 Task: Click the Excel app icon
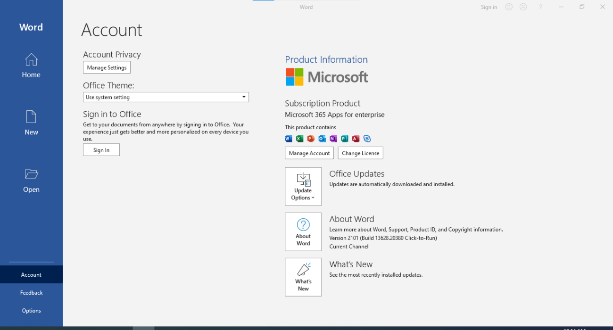click(x=299, y=139)
